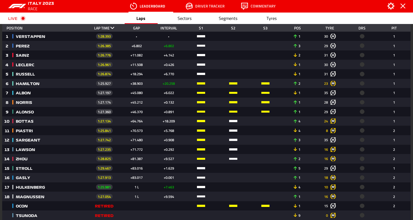Click the POSITION column header

click(x=14, y=28)
